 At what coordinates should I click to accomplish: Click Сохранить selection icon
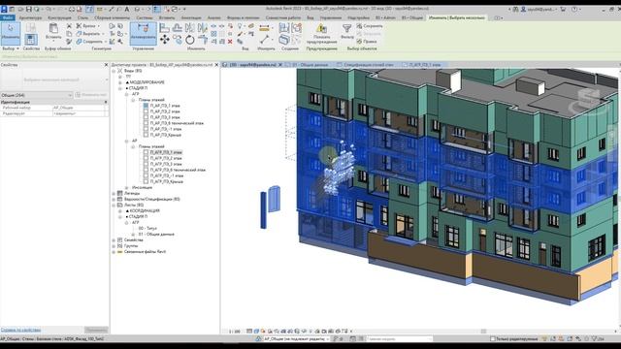[369, 26]
